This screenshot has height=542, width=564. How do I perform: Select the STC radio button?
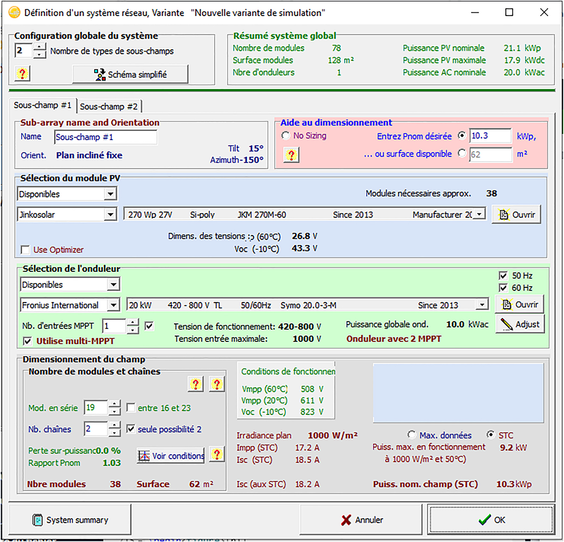coord(491,435)
